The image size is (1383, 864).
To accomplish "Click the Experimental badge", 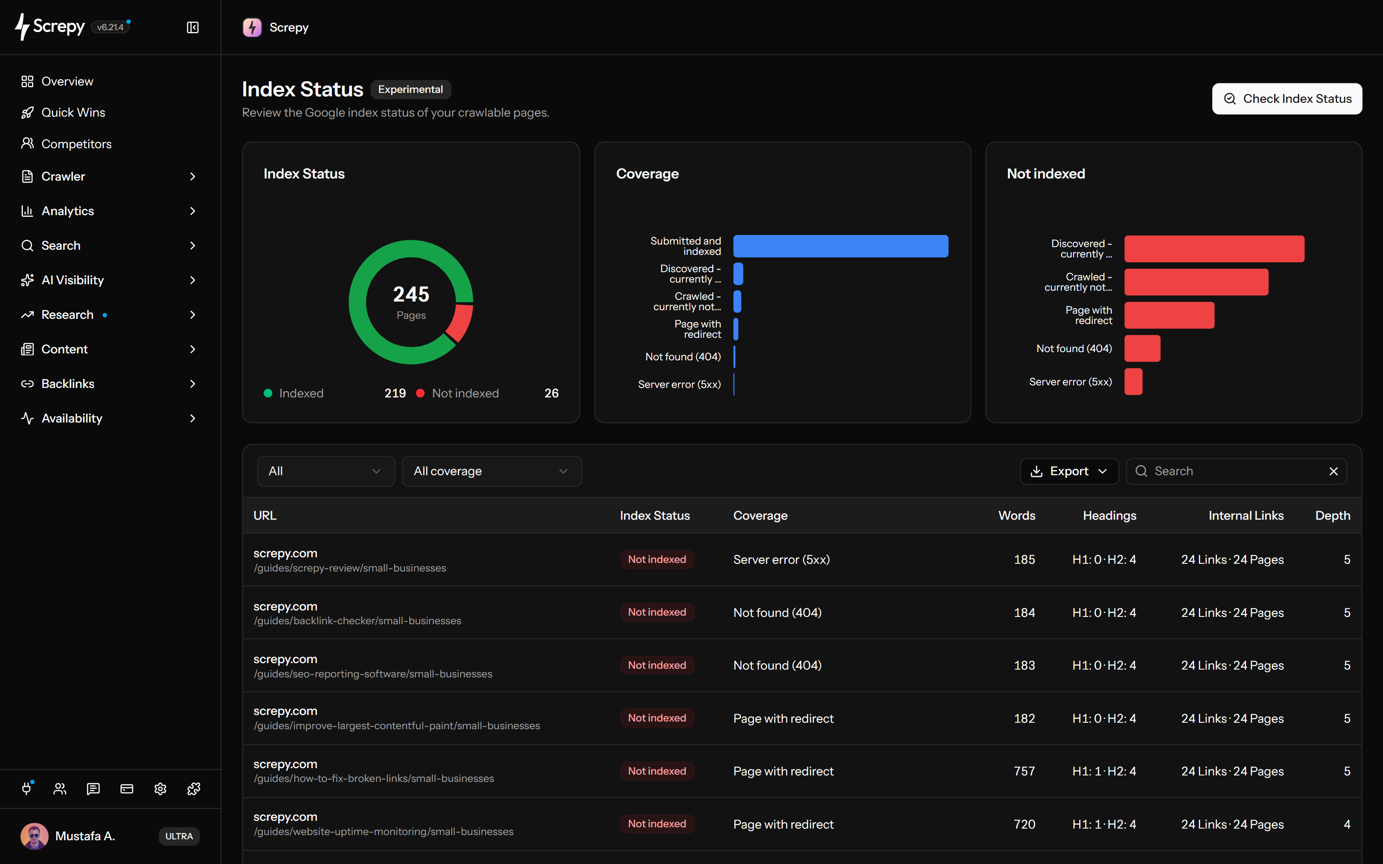I will [410, 90].
